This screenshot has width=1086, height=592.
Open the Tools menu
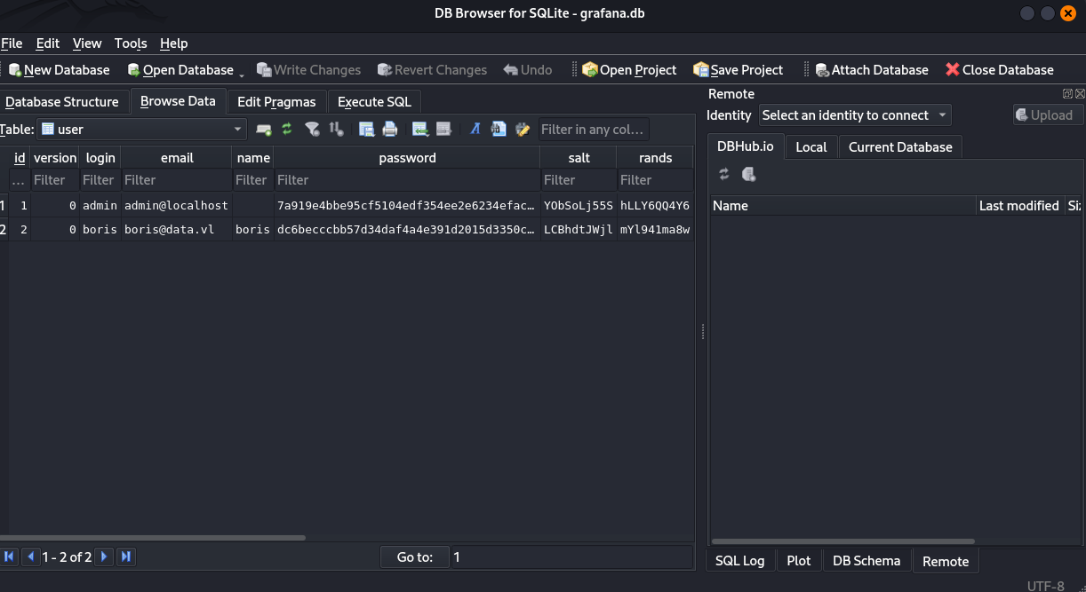coord(131,43)
